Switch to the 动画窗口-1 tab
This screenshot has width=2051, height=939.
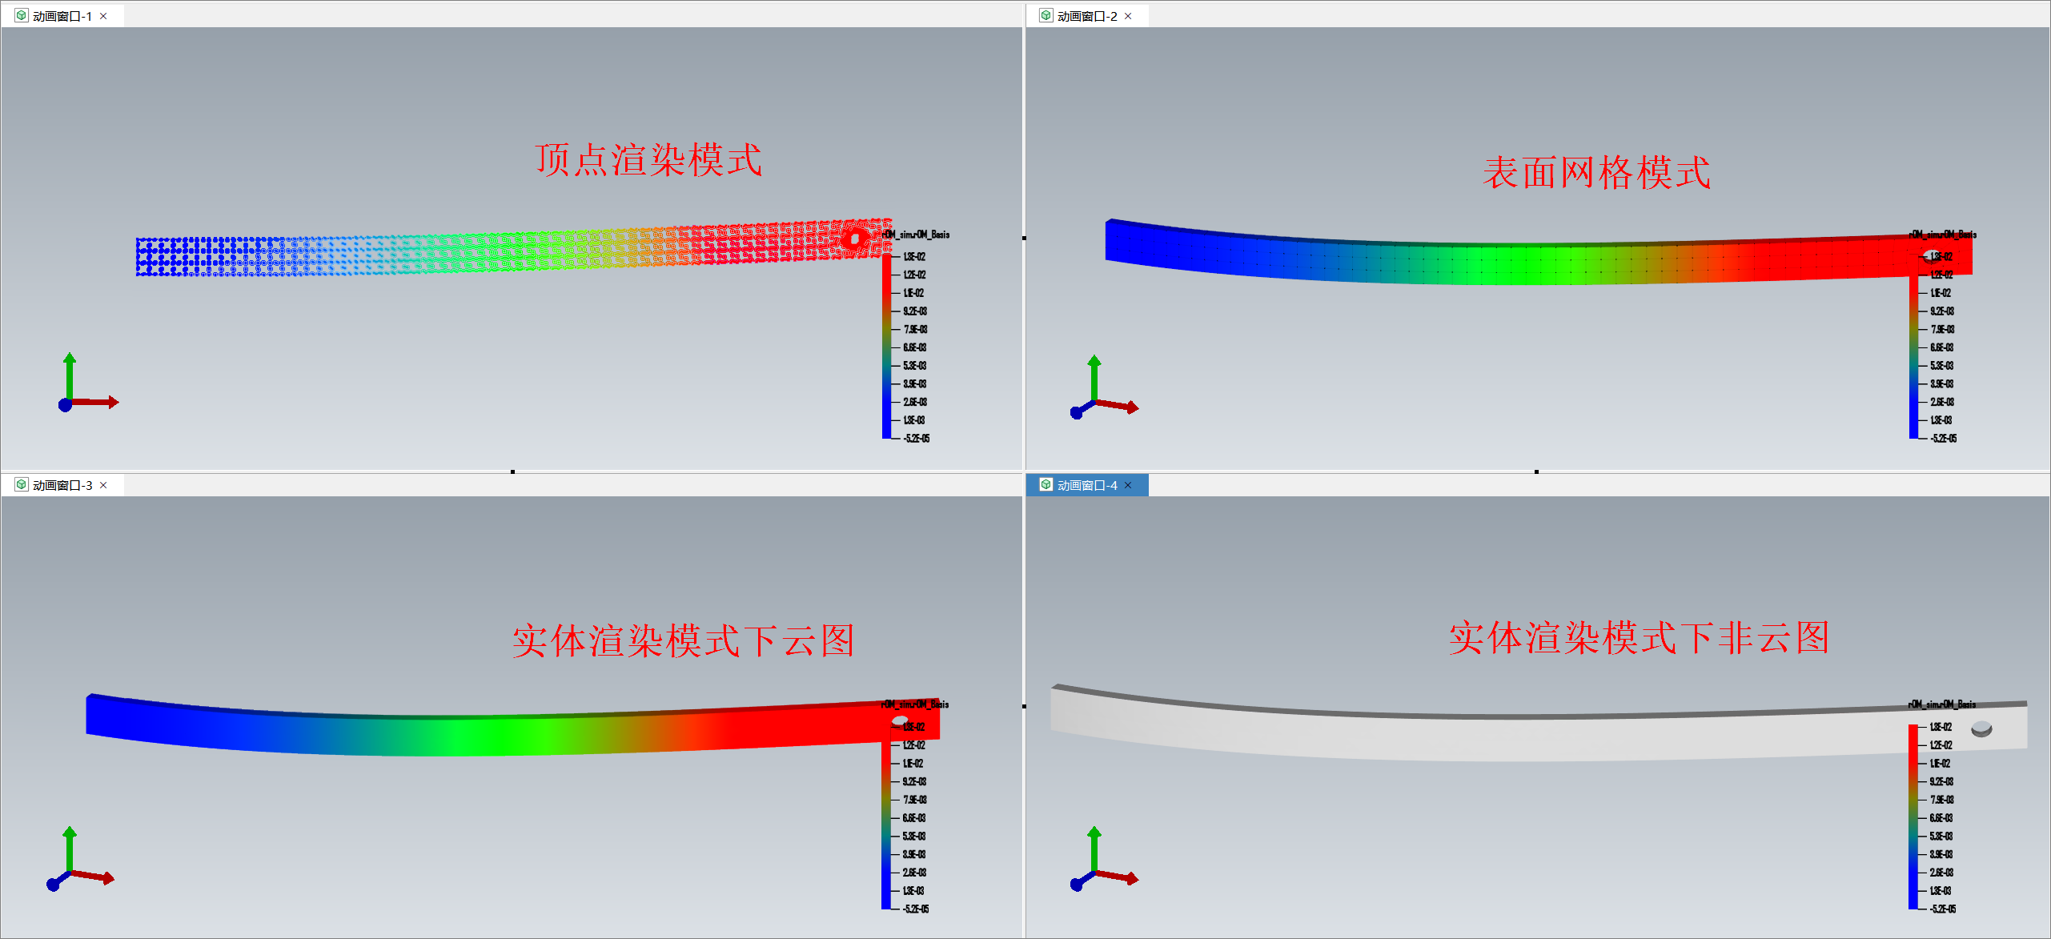click(62, 16)
